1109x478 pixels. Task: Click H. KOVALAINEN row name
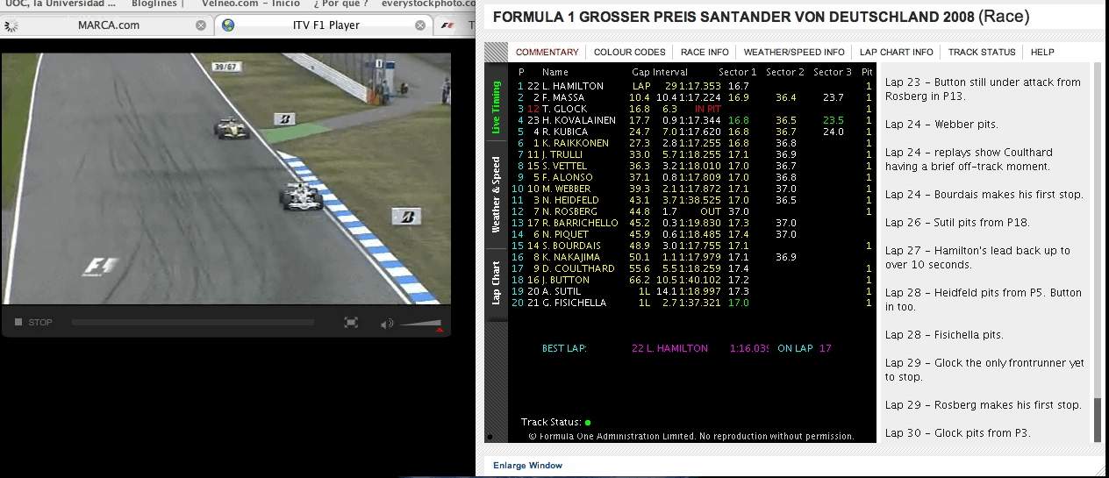[578, 120]
